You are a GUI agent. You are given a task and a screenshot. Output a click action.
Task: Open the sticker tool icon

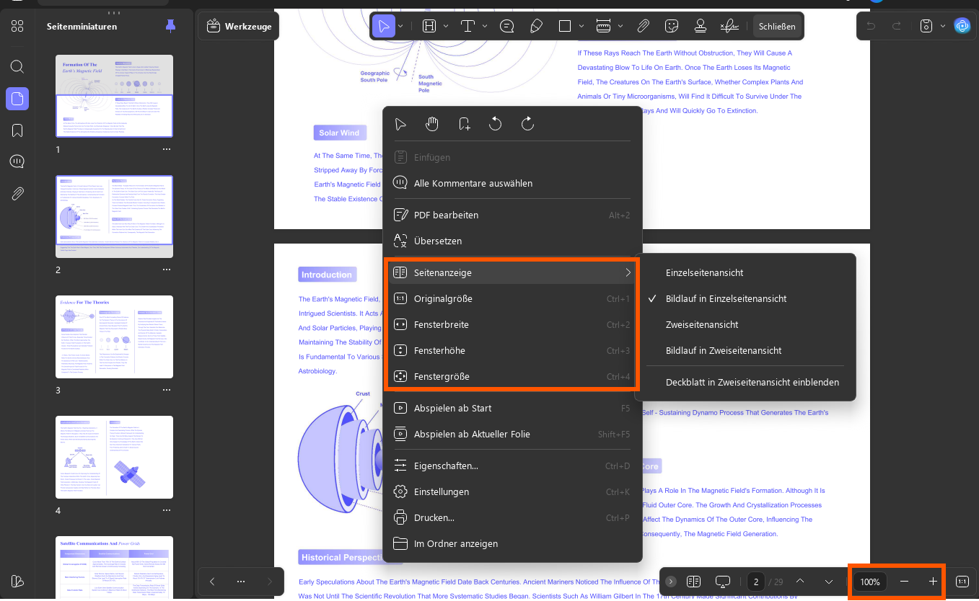coord(672,27)
